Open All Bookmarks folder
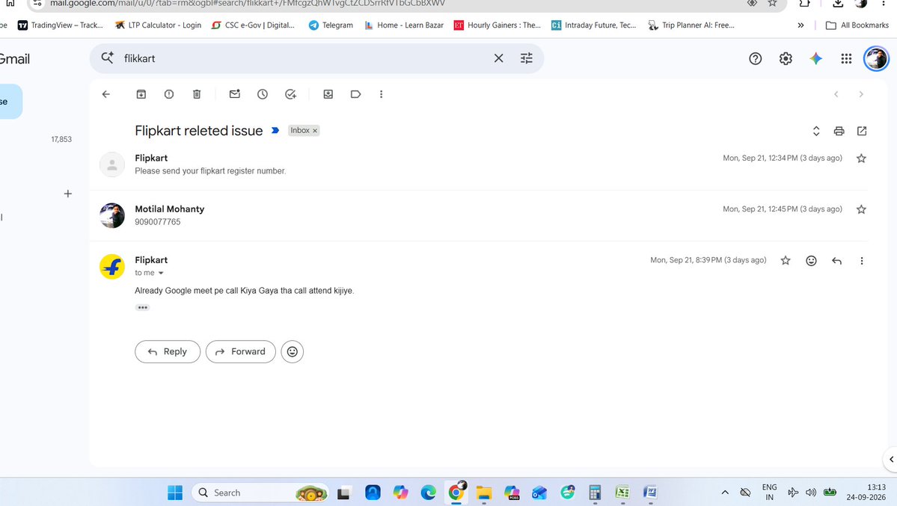 pos(857,25)
